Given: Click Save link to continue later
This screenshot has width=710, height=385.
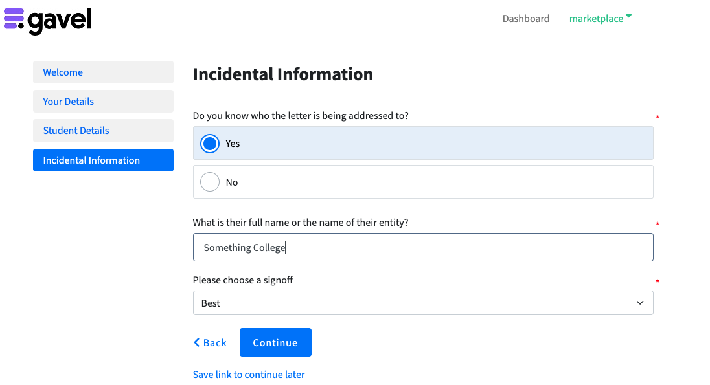Looking at the screenshot, I should click(249, 375).
